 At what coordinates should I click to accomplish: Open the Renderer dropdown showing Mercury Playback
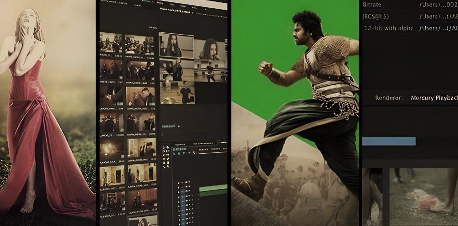tap(433, 98)
